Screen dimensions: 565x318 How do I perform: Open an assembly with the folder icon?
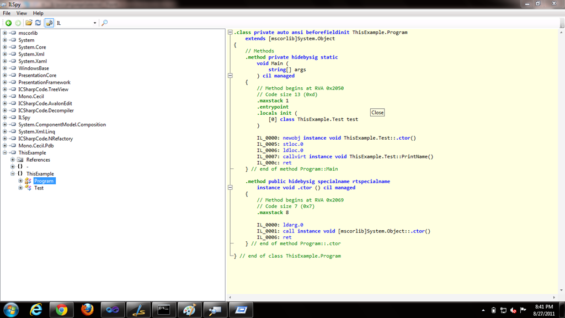[x=29, y=23]
